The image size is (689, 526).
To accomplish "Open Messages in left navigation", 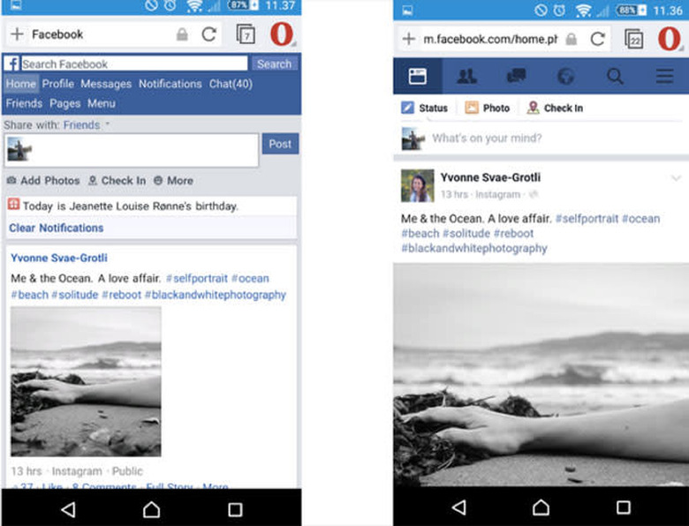I will pyautogui.click(x=106, y=84).
